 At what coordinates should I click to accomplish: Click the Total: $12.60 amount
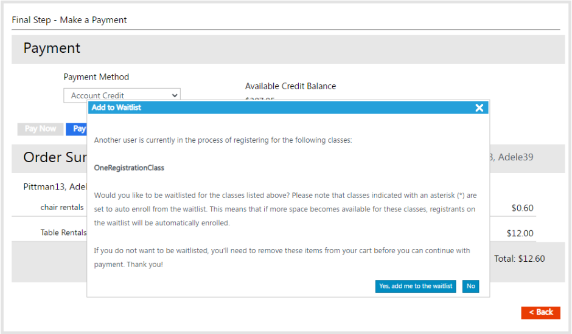(x=519, y=259)
